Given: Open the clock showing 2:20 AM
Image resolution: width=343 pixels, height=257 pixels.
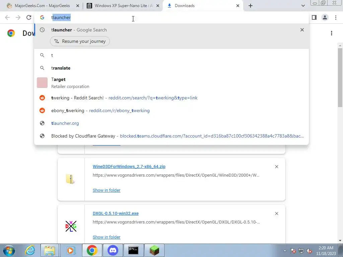Looking at the screenshot, I should coord(326,251).
